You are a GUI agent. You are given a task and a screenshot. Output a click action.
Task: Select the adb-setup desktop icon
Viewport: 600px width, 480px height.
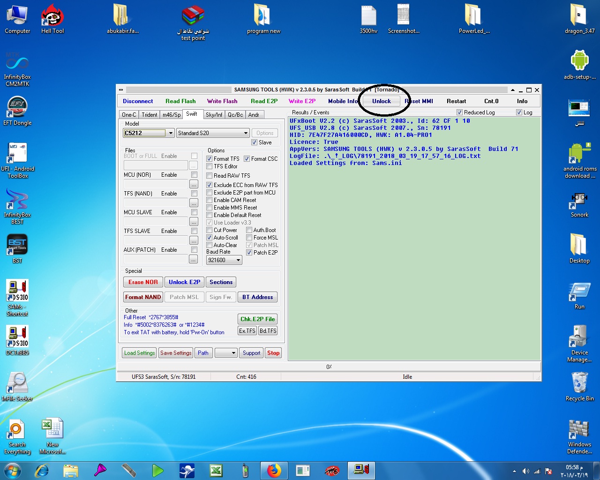(x=580, y=65)
